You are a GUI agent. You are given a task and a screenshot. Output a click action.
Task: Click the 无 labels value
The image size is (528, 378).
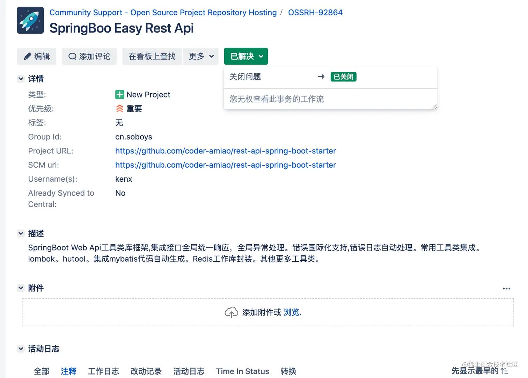coord(119,123)
